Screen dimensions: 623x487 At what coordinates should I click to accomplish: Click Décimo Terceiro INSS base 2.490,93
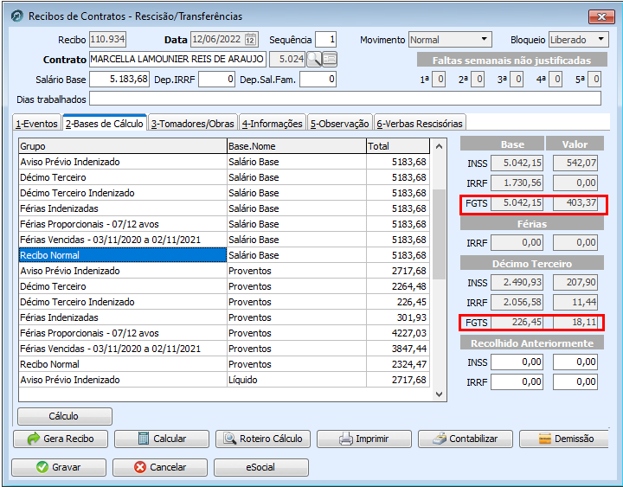coord(517,282)
